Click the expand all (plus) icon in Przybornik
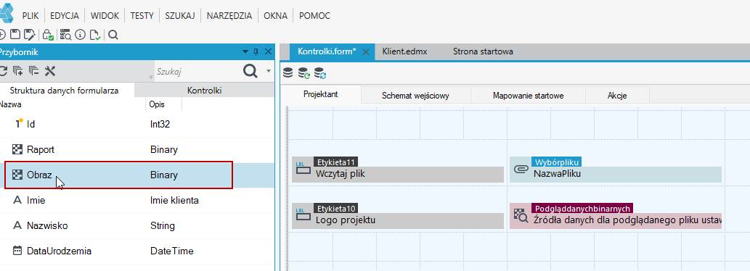The image size is (750, 271). click(18, 71)
